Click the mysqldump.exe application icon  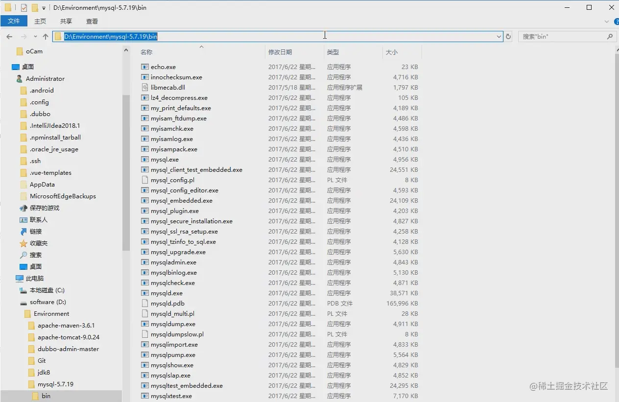point(144,324)
